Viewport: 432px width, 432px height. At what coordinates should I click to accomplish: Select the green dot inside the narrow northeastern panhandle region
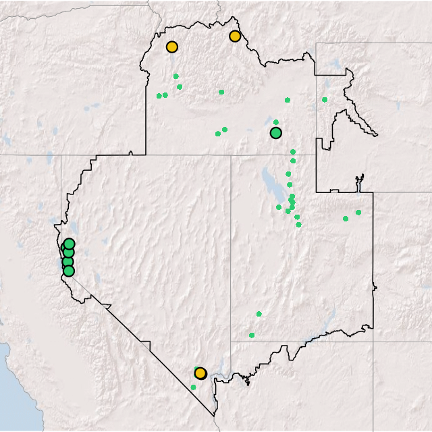(x=325, y=100)
